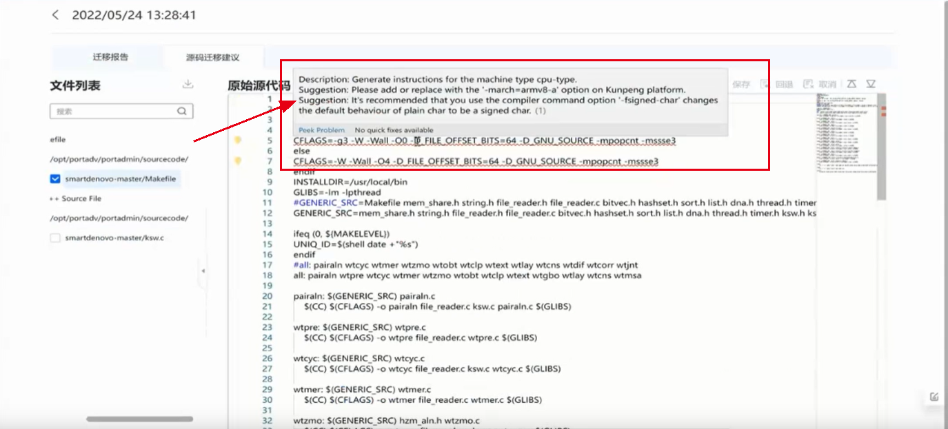This screenshot has height=429, width=948.
Task: Click the 'INSTALLDIR=/usr/local/bin' line
Action: pos(350,182)
